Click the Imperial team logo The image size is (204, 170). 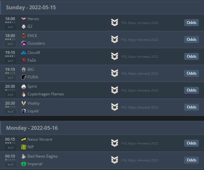[24, 164]
